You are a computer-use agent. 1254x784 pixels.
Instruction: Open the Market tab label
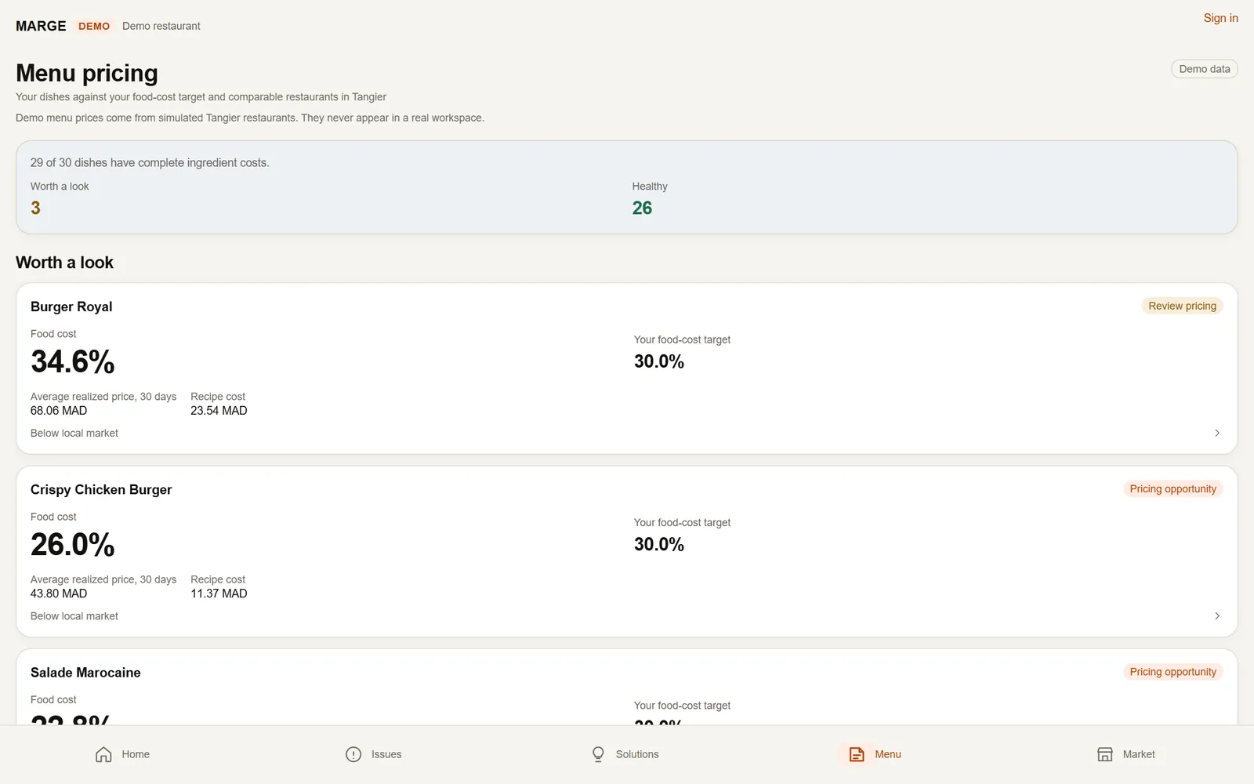(1139, 754)
